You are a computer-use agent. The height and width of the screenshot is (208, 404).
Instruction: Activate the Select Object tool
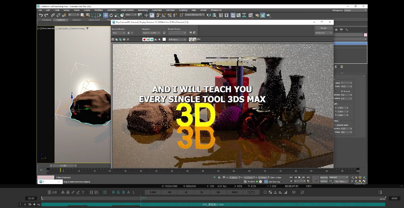click(x=82, y=15)
